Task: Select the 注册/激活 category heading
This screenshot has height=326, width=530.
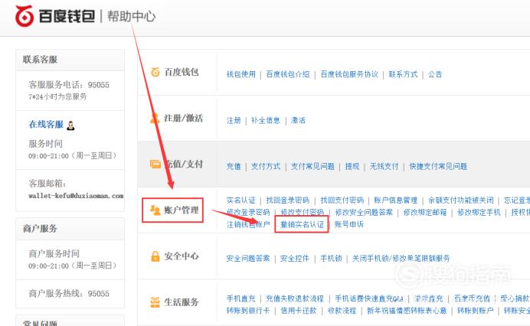Action: point(184,119)
